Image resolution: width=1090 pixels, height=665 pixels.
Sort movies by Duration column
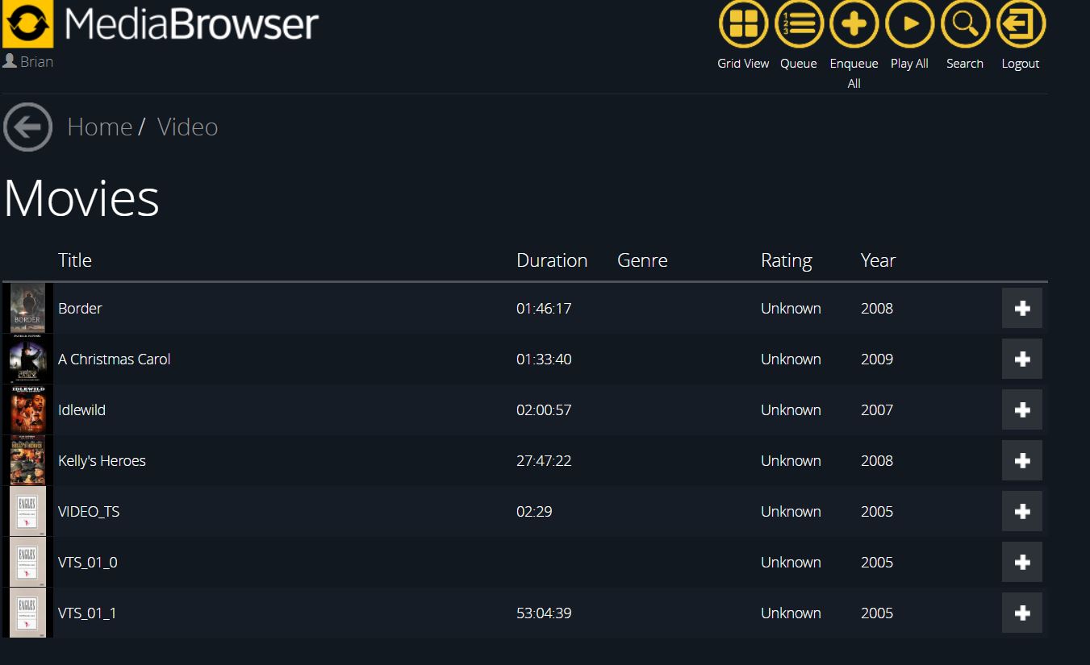click(551, 260)
